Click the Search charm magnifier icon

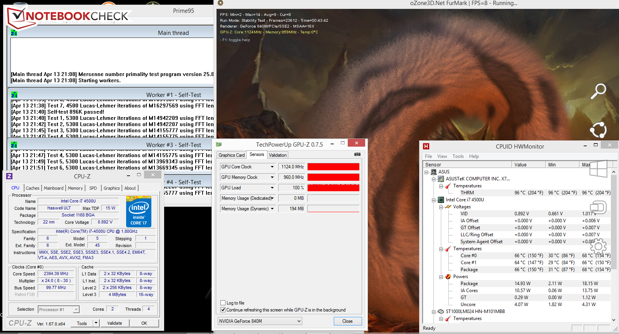pos(598,91)
